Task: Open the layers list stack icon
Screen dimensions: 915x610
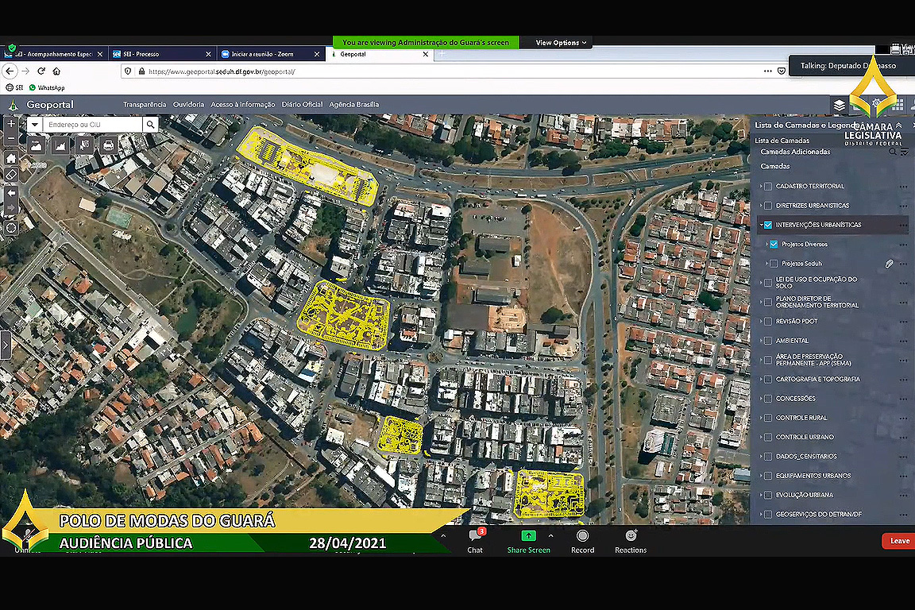Action: 840,105
